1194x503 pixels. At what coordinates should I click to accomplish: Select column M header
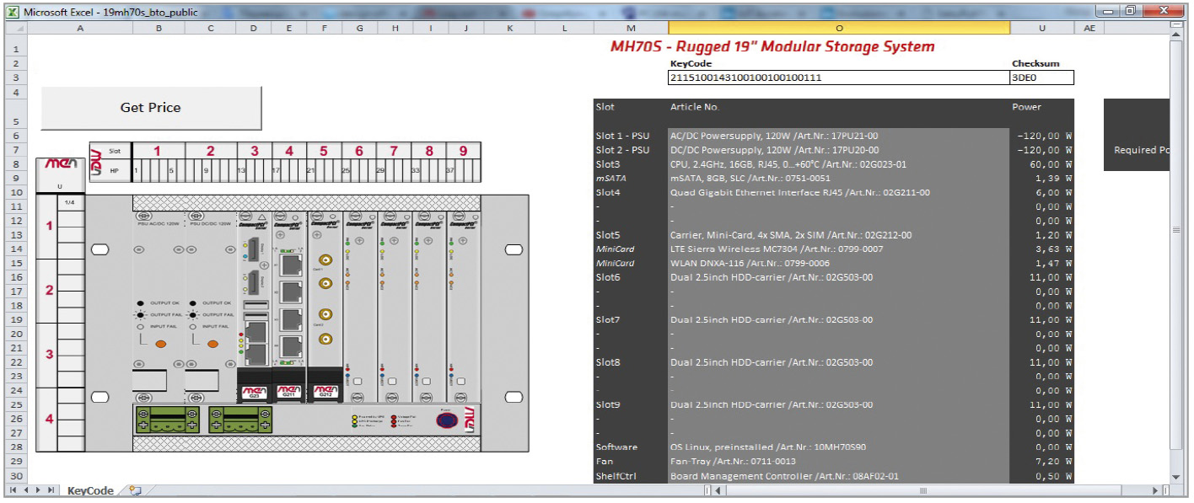(631, 28)
